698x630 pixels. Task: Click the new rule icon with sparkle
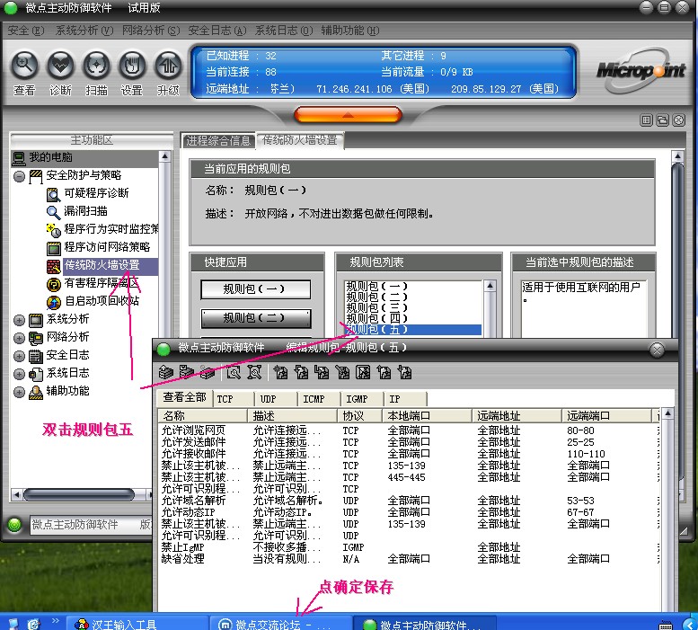280,372
